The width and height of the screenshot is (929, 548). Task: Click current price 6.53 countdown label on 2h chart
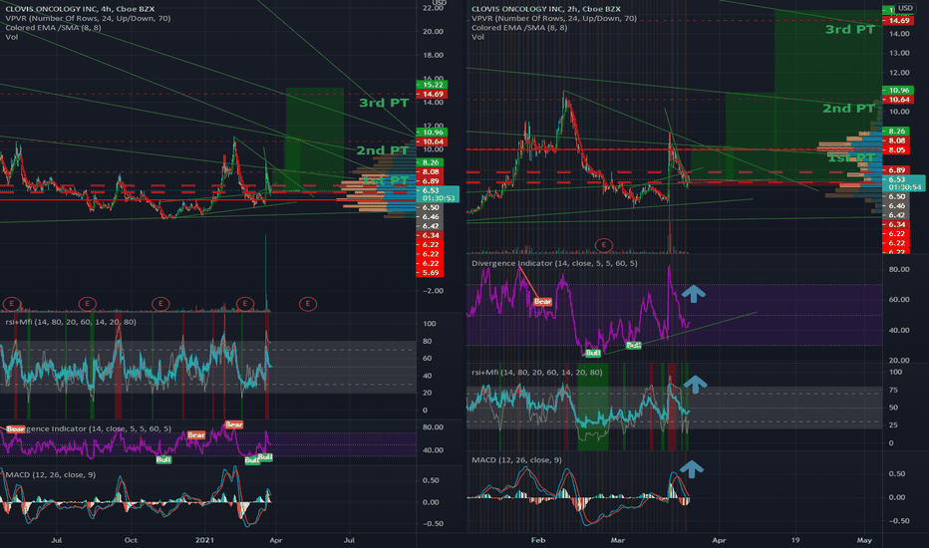coord(904,183)
